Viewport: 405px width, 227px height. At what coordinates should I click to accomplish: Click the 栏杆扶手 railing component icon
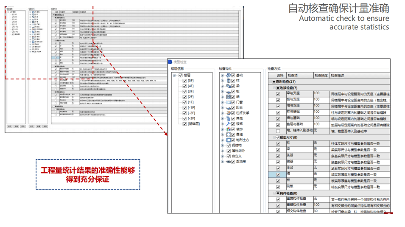(228, 113)
